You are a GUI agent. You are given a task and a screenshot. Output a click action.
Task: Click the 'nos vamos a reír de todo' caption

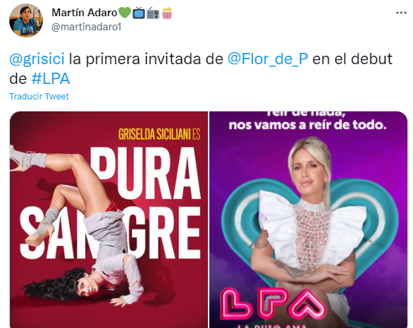(x=307, y=125)
